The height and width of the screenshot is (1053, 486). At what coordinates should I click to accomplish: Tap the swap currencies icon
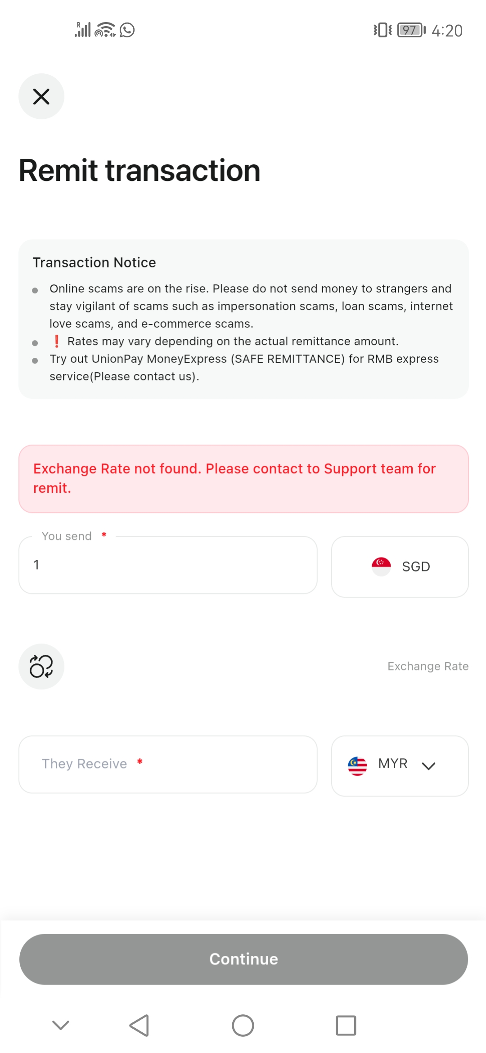pos(41,666)
